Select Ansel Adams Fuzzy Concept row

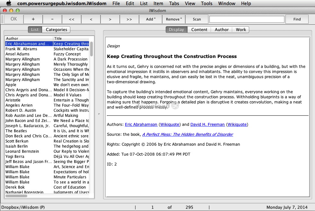(x=47, y=54)
